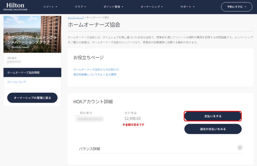Click the location pin icon by Honolulu, Hawaii

point(9,47)
